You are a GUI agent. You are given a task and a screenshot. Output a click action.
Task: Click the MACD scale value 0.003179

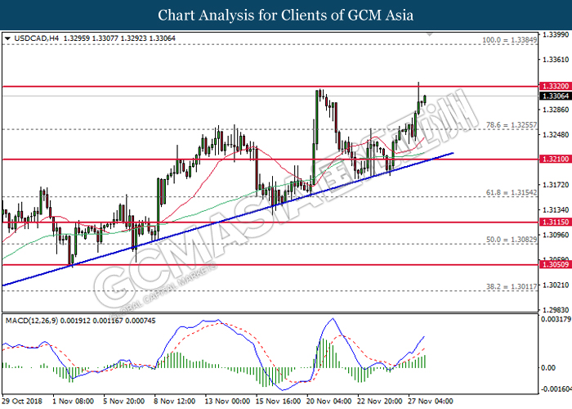click(556, 319)
